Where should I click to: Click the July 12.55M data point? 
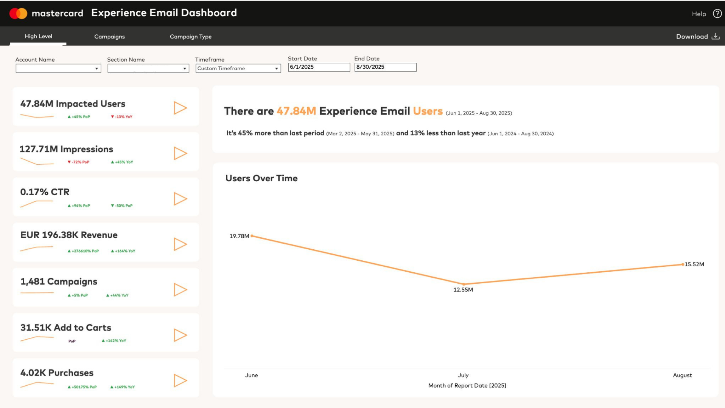464,284
